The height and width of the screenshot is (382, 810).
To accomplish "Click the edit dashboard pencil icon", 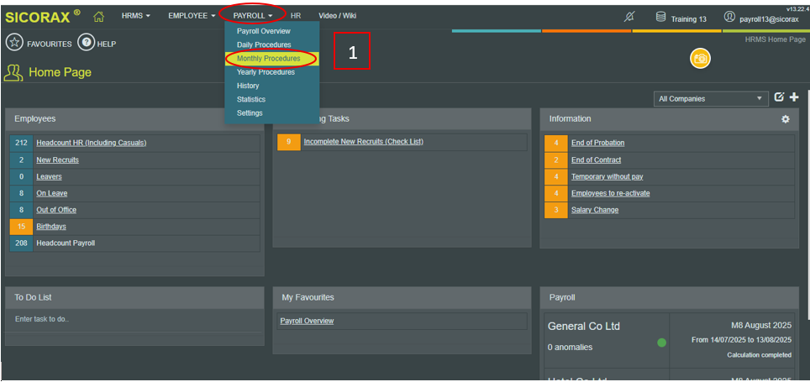I will pos(779,97).
